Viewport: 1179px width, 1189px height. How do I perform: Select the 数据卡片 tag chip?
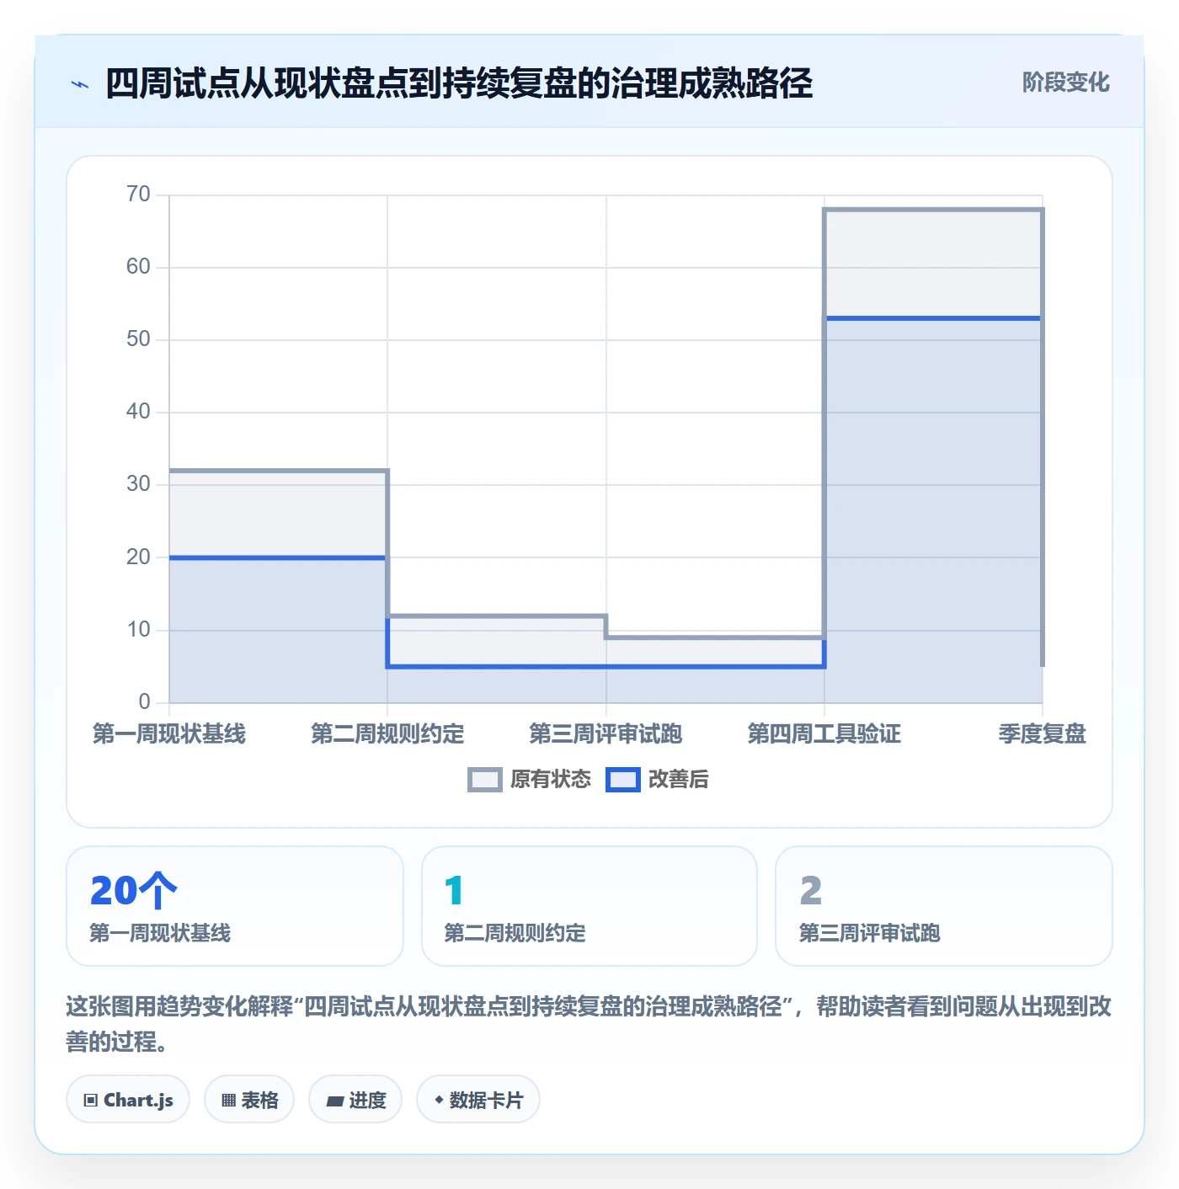click(x=478, y=1100)
